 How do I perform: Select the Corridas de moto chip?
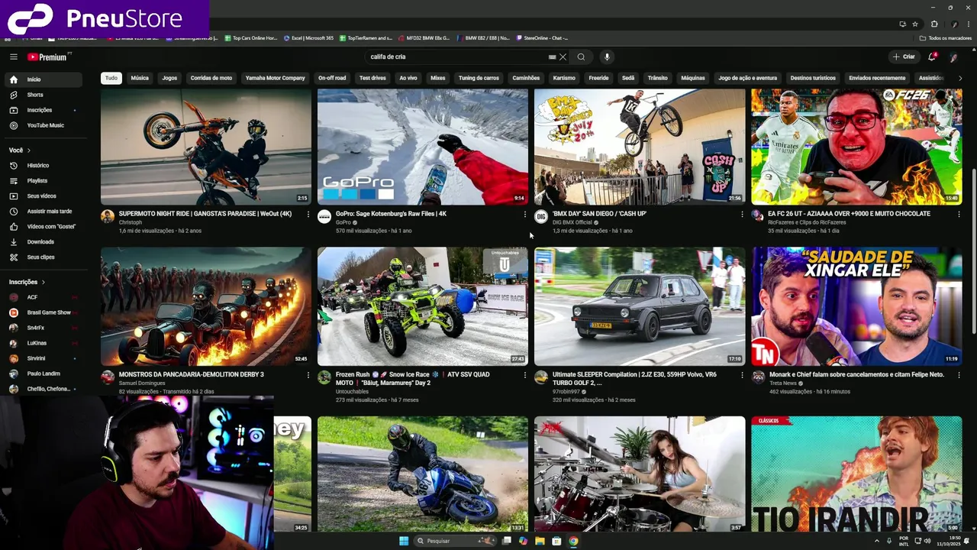click(211, 78)
